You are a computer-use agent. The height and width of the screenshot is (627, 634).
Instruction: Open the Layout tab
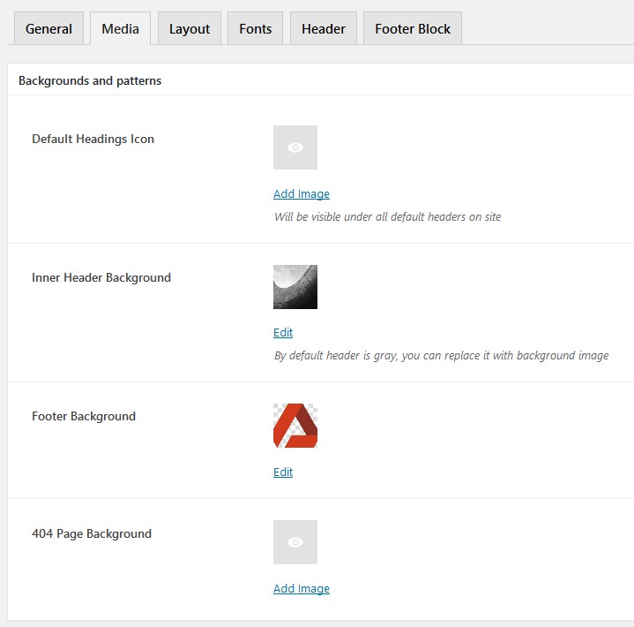click(x=190, y=28)
